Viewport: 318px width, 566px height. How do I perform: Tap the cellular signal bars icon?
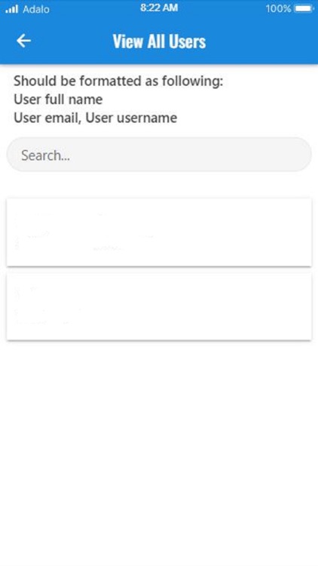click(11, 8)
